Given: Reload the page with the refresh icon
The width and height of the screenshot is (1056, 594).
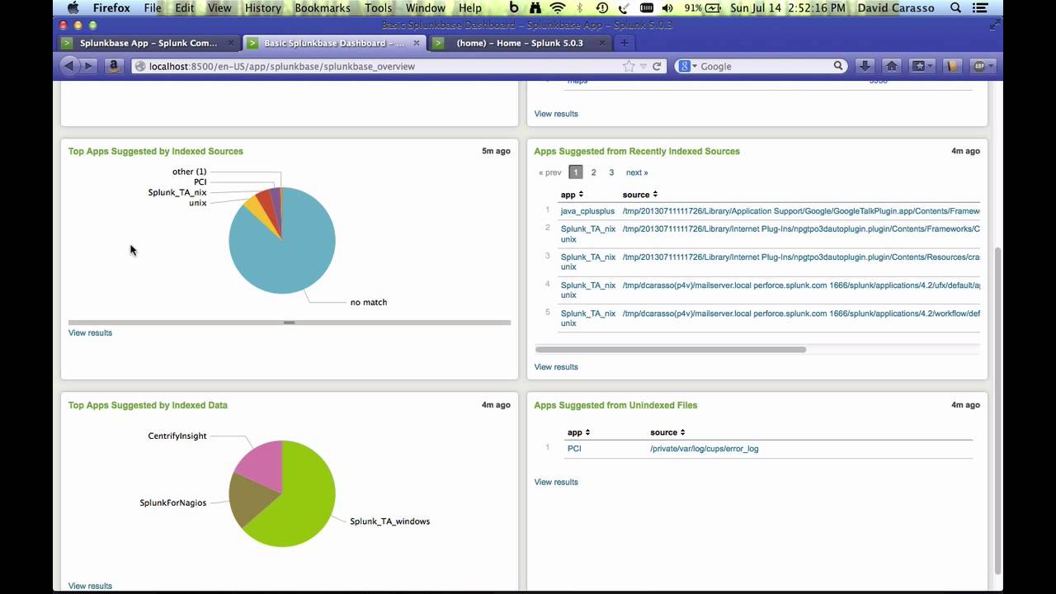Looking at the screenshot, I should tap(657, 66).
